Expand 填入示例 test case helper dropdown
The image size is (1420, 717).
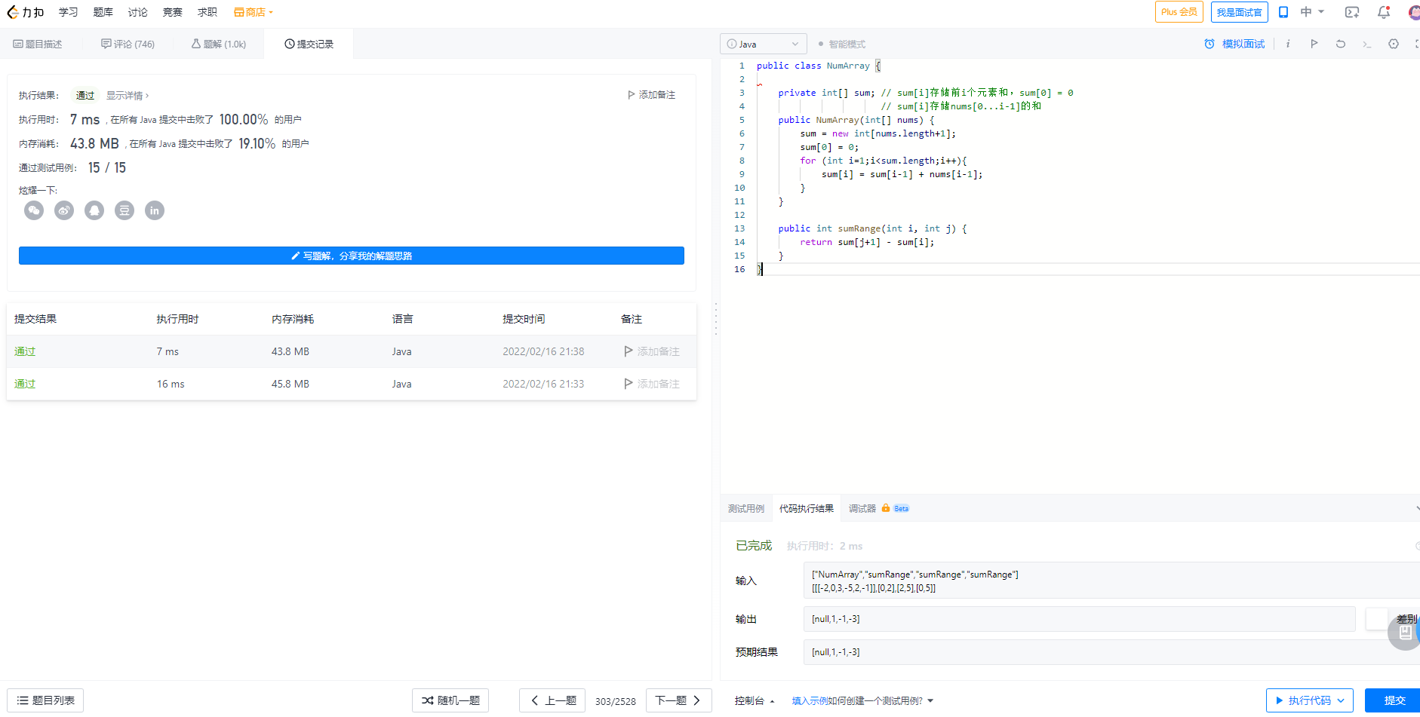(862, 700)
